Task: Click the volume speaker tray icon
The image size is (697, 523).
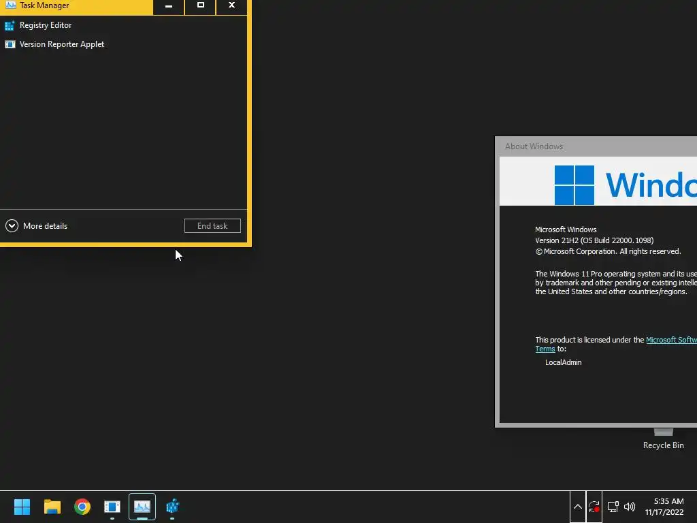Action: [630, 507]
